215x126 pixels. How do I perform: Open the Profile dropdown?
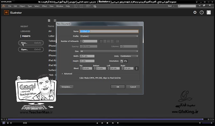(x=109, y=36)
